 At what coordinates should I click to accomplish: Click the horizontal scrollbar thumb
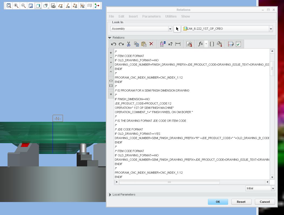point(169,182)
